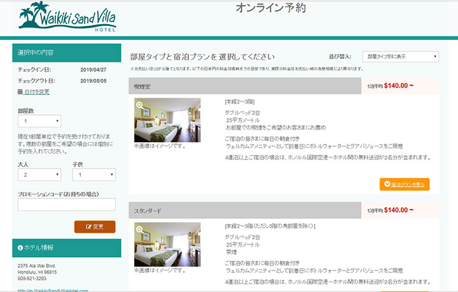Screen dimensions: 458x292
Task: Click the address line 2375 Ala Wai Blvd.
Action: pyautogui.click(x=37, y=266)
